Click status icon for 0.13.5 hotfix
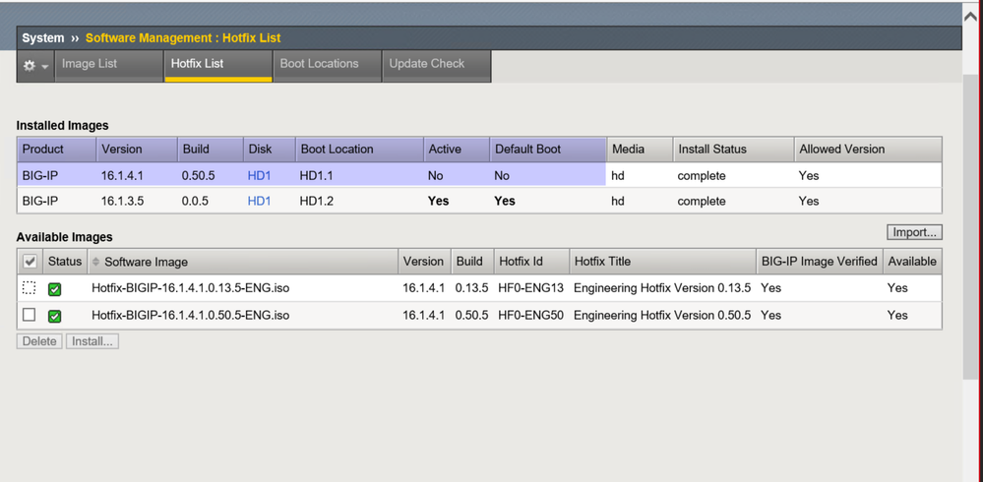 click(55, 289)
